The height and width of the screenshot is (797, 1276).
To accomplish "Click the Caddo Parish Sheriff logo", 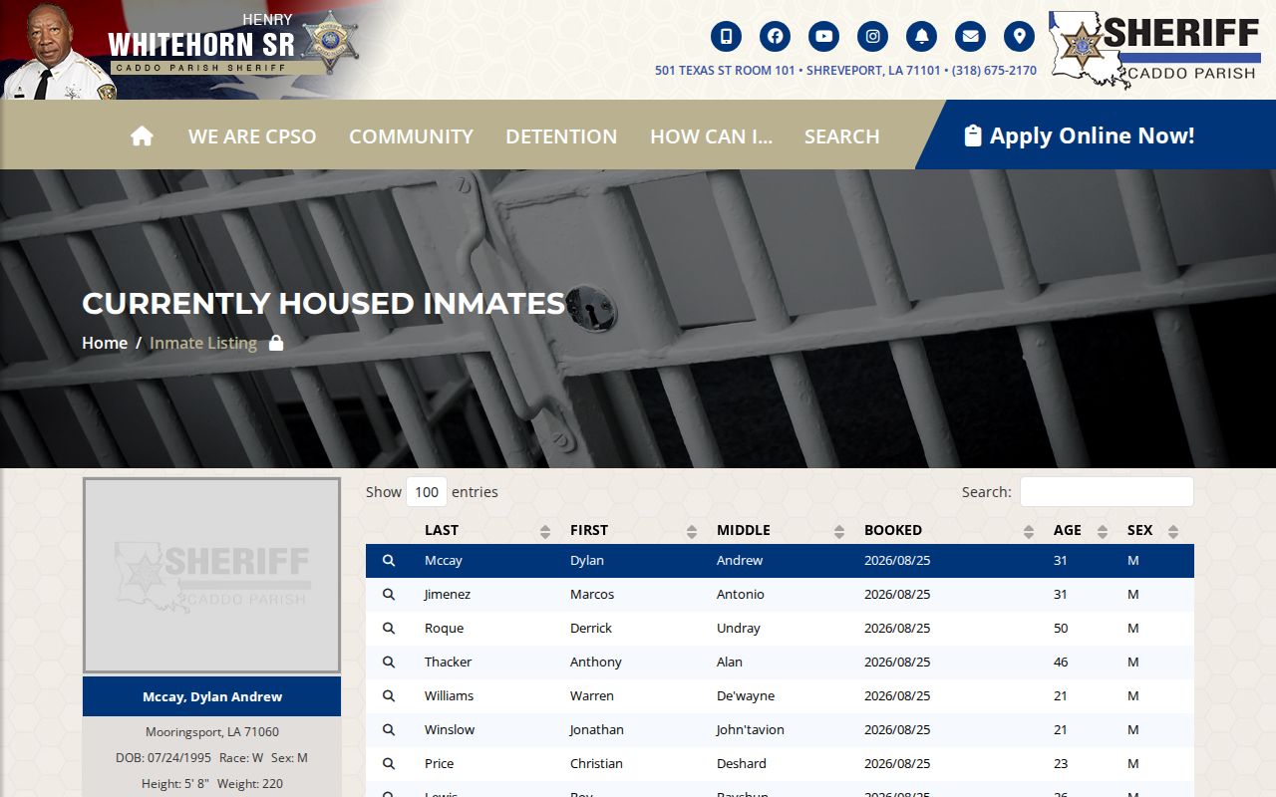I will (x=1154, y=49).
